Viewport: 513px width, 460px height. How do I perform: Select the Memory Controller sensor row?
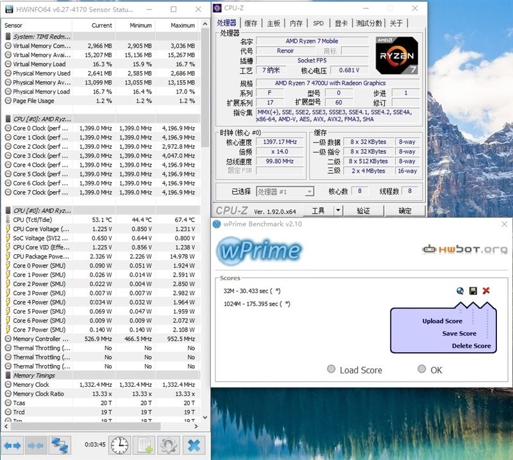pos(101,339)
